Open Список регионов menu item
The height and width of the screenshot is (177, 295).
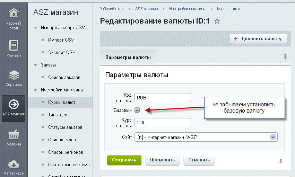tap(66, 152)
